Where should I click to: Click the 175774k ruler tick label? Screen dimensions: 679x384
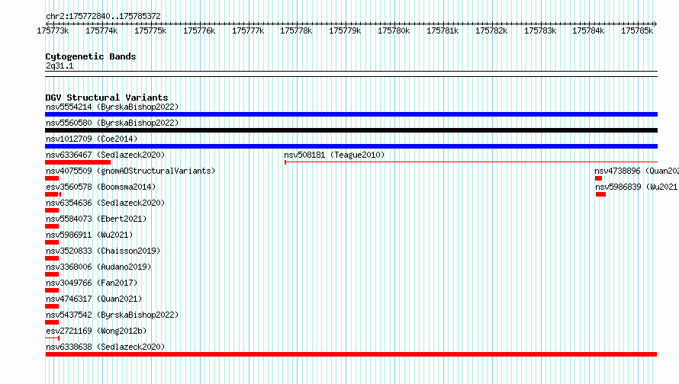[x=101, y=30]
